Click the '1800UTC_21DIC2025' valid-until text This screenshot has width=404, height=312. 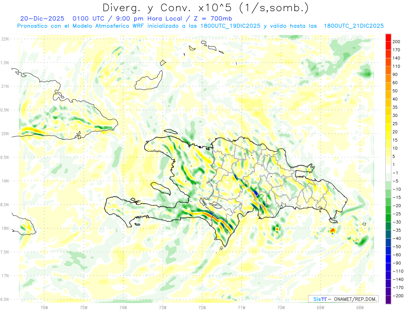click(x=353, y=26)
